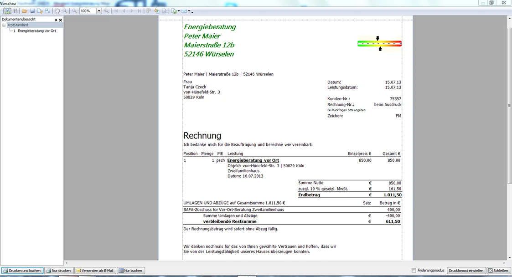Image resolution: width=512 pixels, height=277 pixels.
Task: Pin the Dokumentenübersicht panel
Action: click(56, 20)
